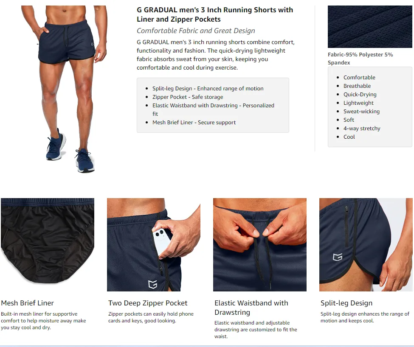
Task: Select the Two Deep Zipper Pocket heading
Action: 148,303
